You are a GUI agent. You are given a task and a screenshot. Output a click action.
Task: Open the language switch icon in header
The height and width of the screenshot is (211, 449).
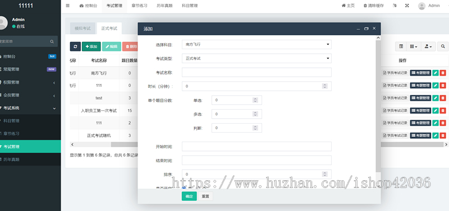tap(395, 6)
